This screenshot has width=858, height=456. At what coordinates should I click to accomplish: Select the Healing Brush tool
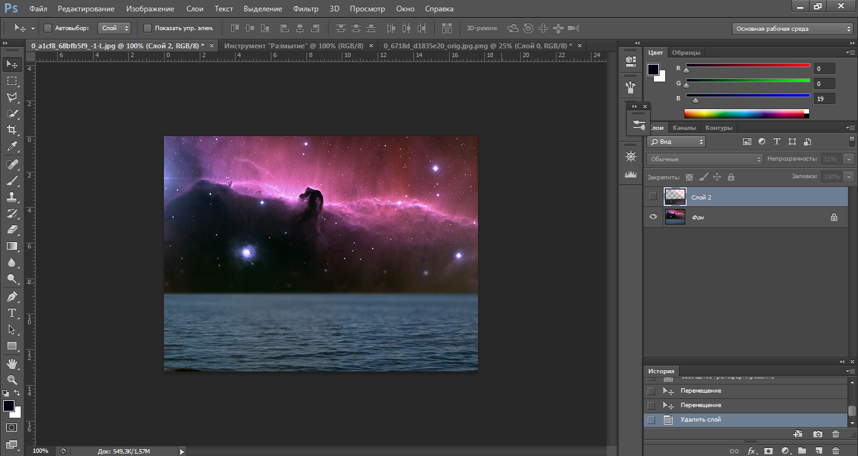tap(12, 164)
